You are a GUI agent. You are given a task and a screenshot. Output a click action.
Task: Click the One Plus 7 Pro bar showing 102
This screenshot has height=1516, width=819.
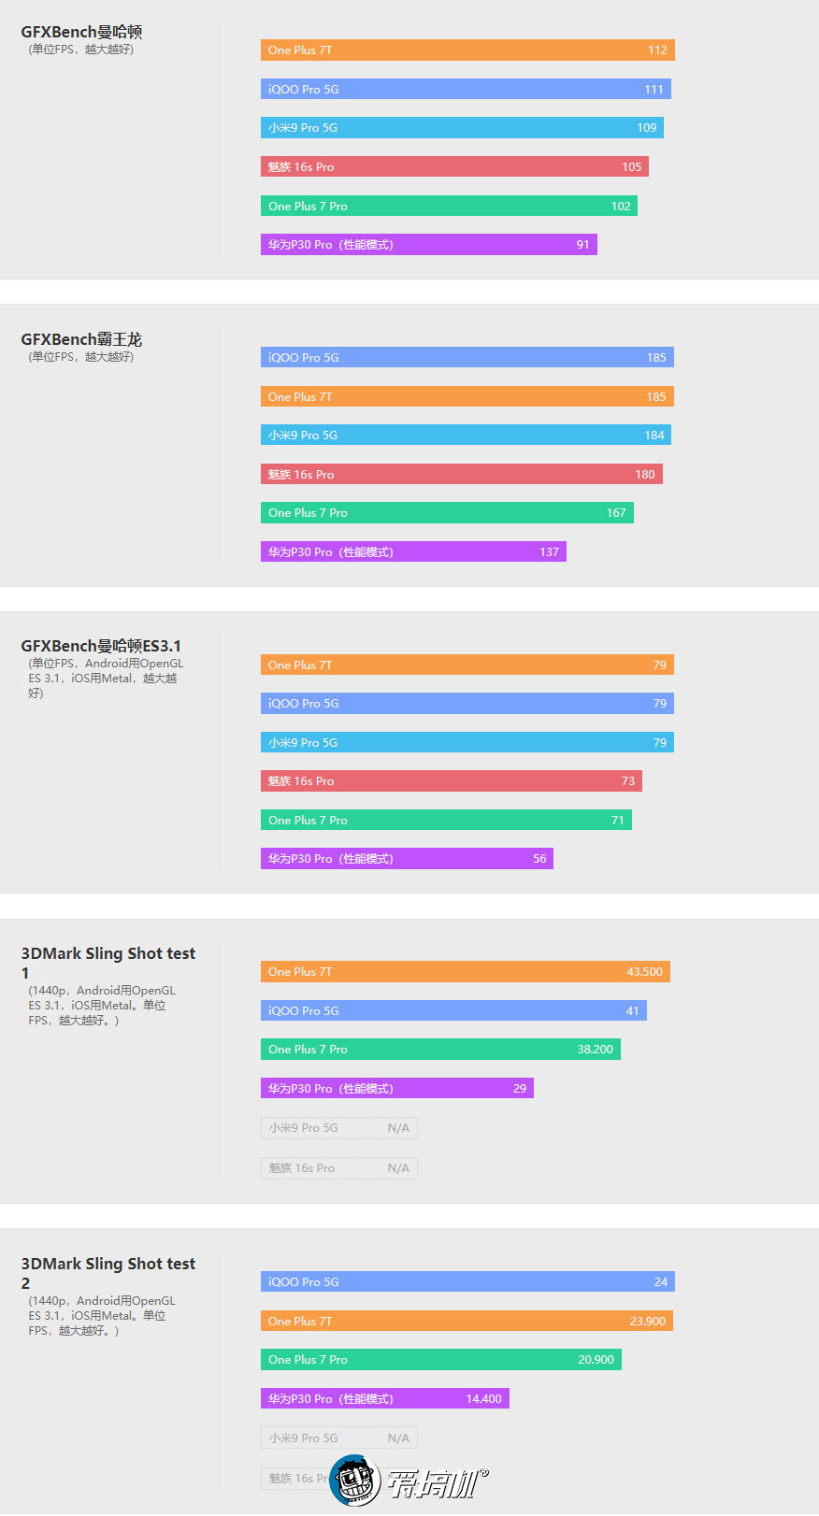click(x=449, y=206)
